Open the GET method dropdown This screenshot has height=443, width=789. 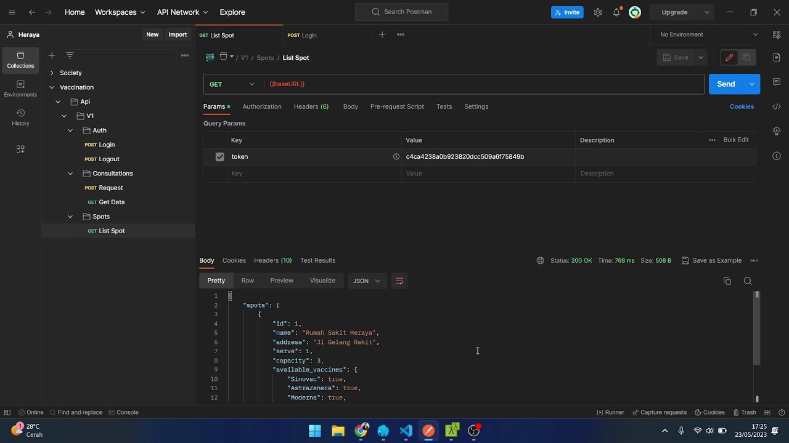(232, 84)
